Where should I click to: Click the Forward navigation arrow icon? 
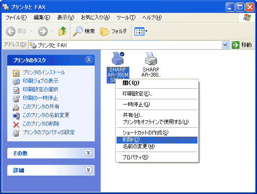click(43, 31)
